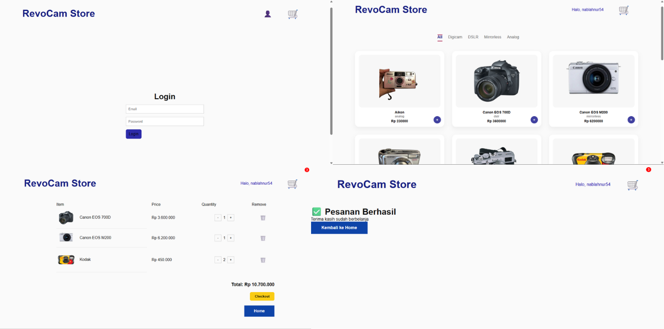This screenshot has height=329, width=664.
Task: Add Canon EOS 700D to cart via plus icon
Action: coord(534,120)
